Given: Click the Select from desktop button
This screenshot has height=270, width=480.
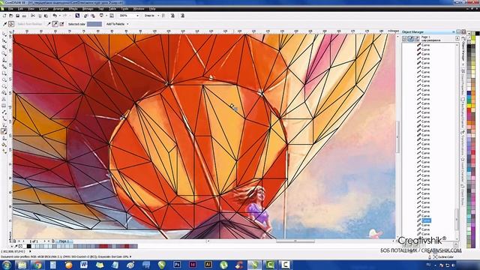Looking at the screenshot, I should tap(30, 24).
